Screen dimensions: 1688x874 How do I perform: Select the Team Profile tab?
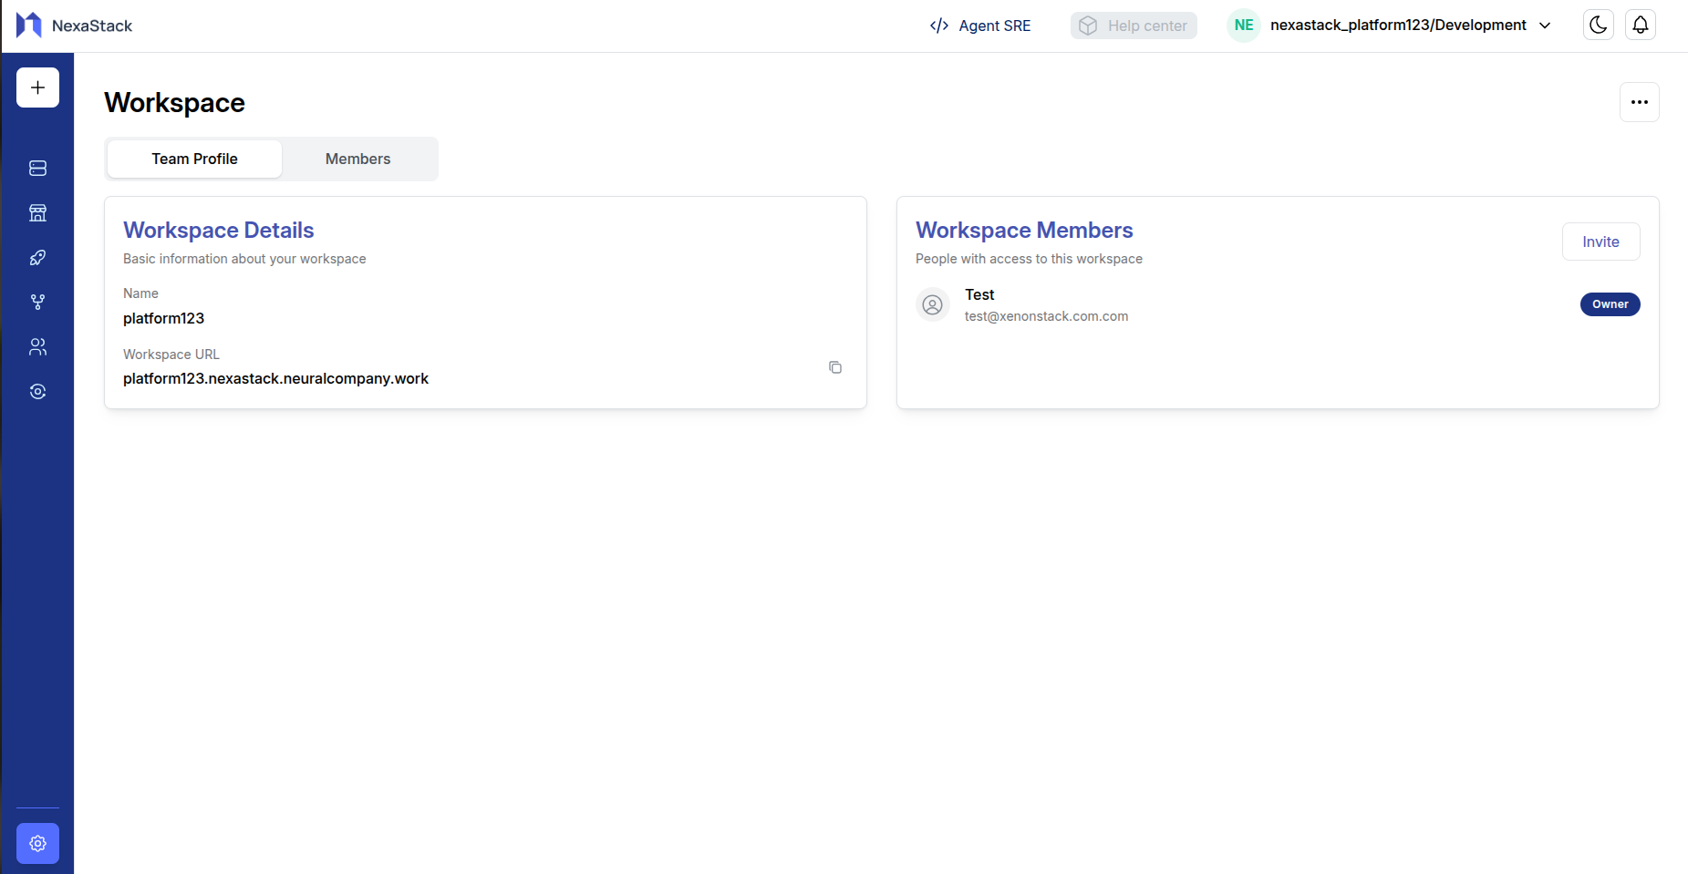pyautogui.click(x=193, y=159)
